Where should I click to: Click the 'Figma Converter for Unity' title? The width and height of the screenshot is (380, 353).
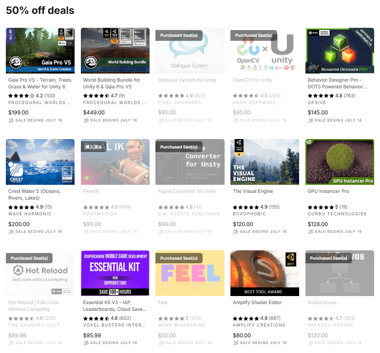187,192
